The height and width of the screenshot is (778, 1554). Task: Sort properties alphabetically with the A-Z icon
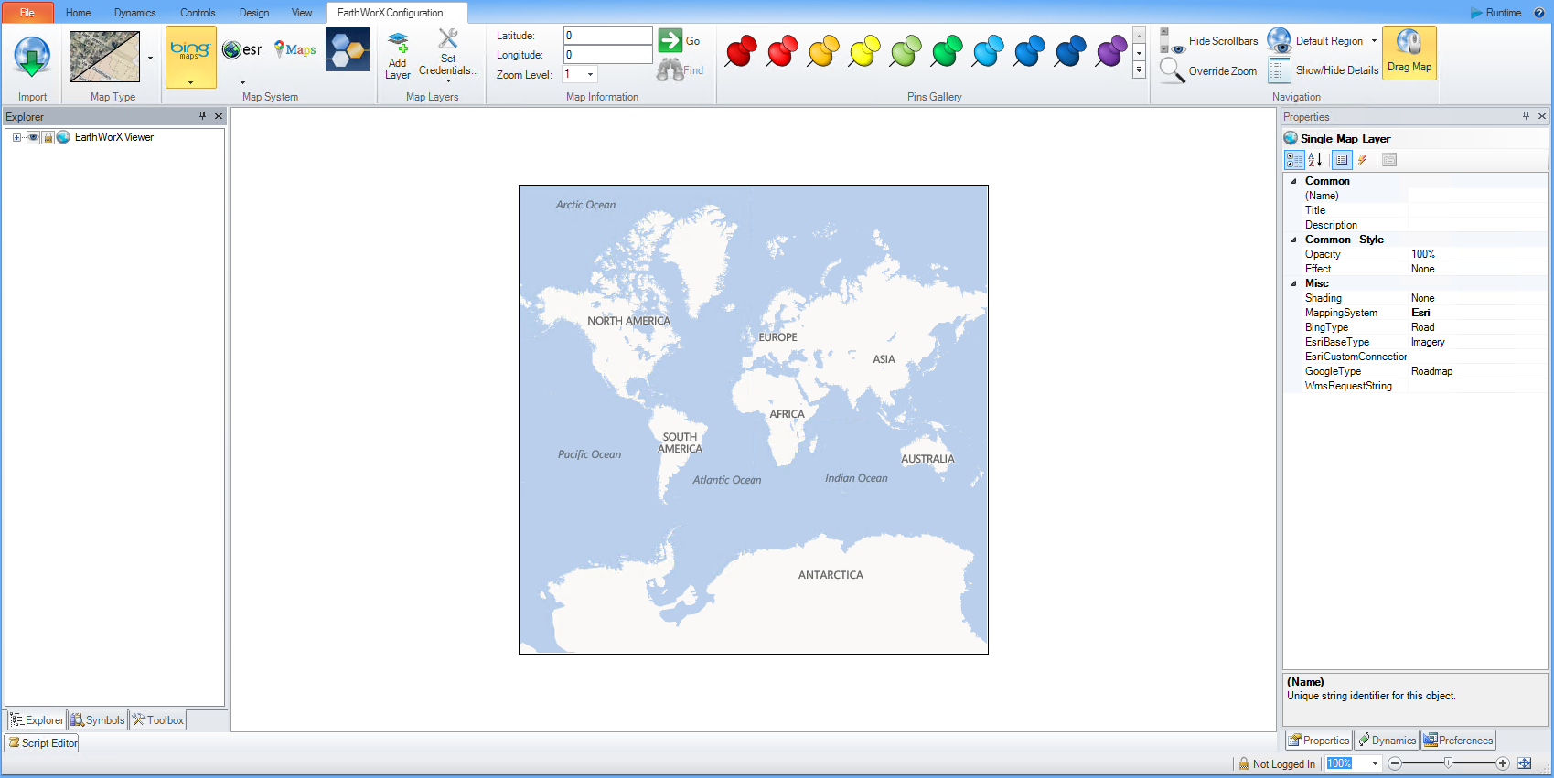pyautogui.click(x=1315, y=160)
